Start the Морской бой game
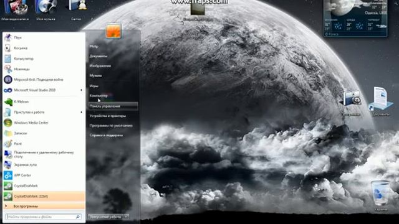This screenshot has height=224, width=399. tap(44, 80)
